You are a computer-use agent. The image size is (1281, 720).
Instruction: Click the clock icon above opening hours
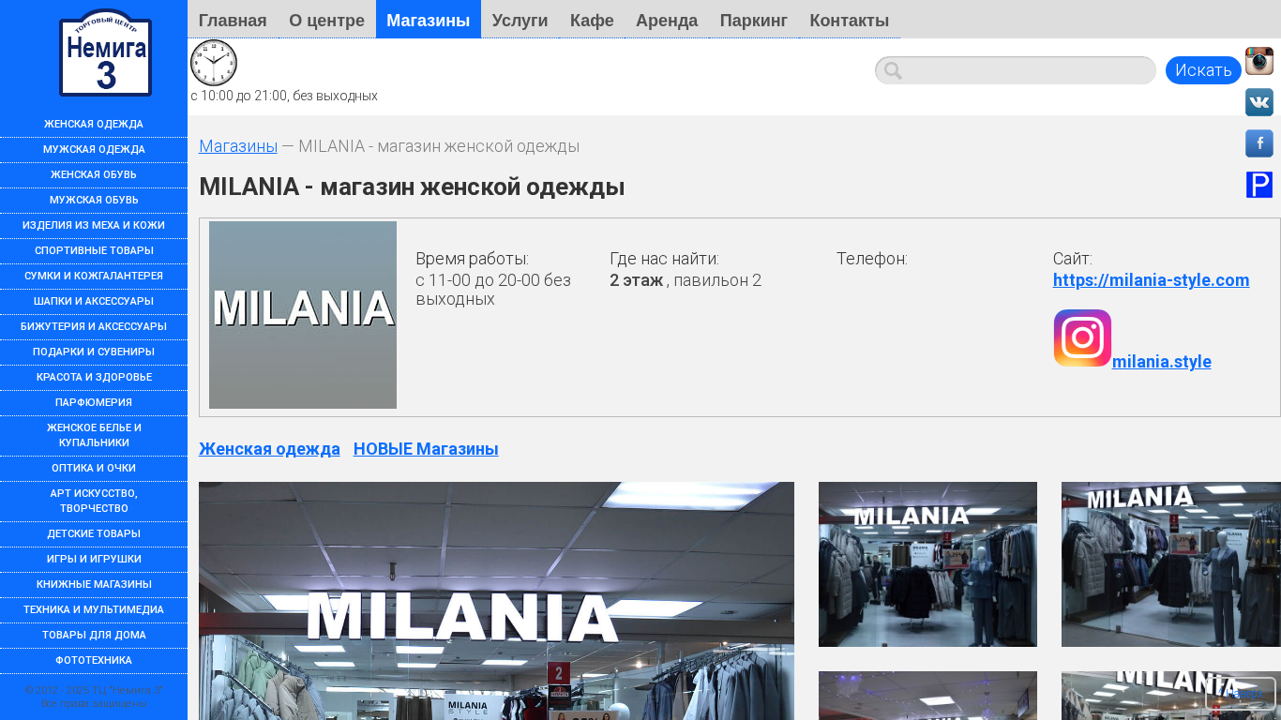tap(214, 63)
